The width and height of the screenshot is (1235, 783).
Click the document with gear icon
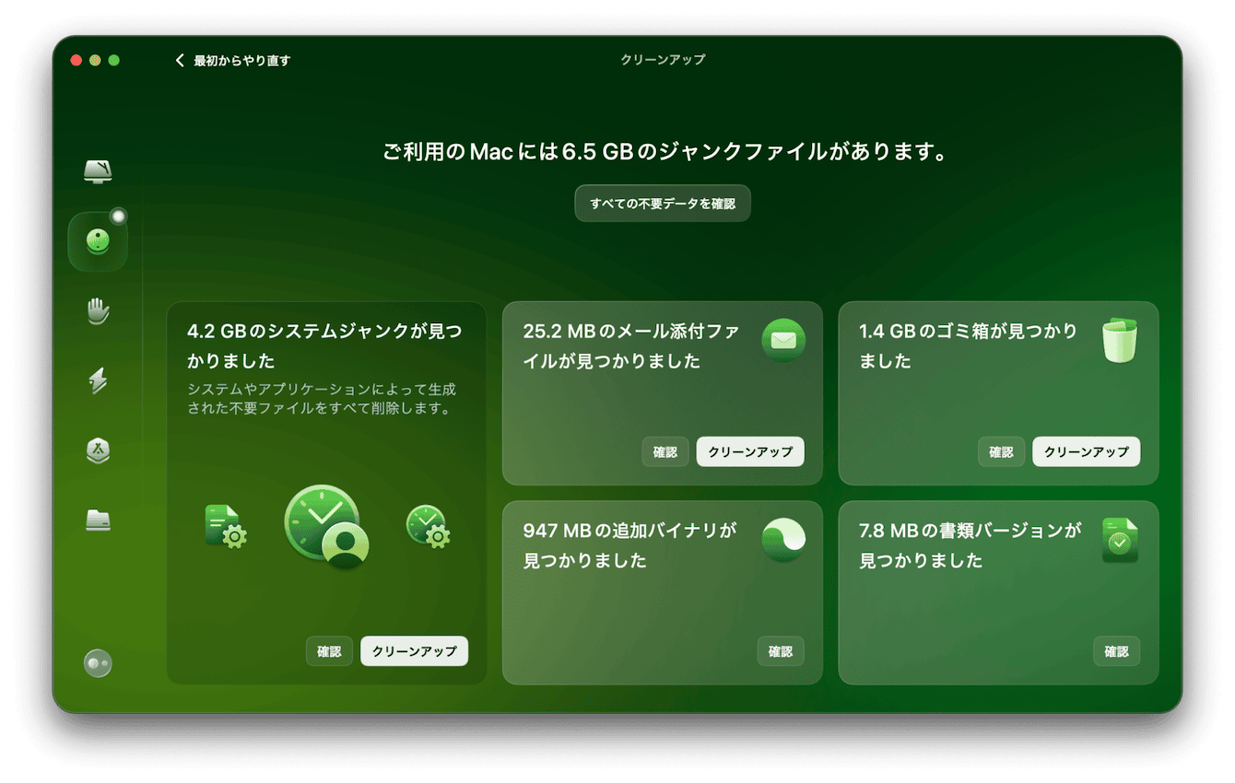click(x=225, y=527)
